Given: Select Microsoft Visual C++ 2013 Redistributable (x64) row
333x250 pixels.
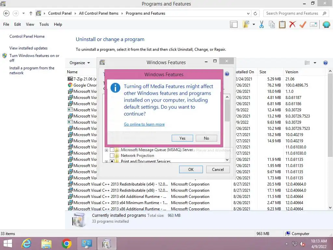Looking at the screenshot, I should coord(196,184).
